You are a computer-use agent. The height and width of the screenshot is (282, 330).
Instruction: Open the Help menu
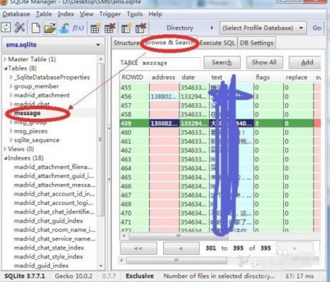pos(155,14)
